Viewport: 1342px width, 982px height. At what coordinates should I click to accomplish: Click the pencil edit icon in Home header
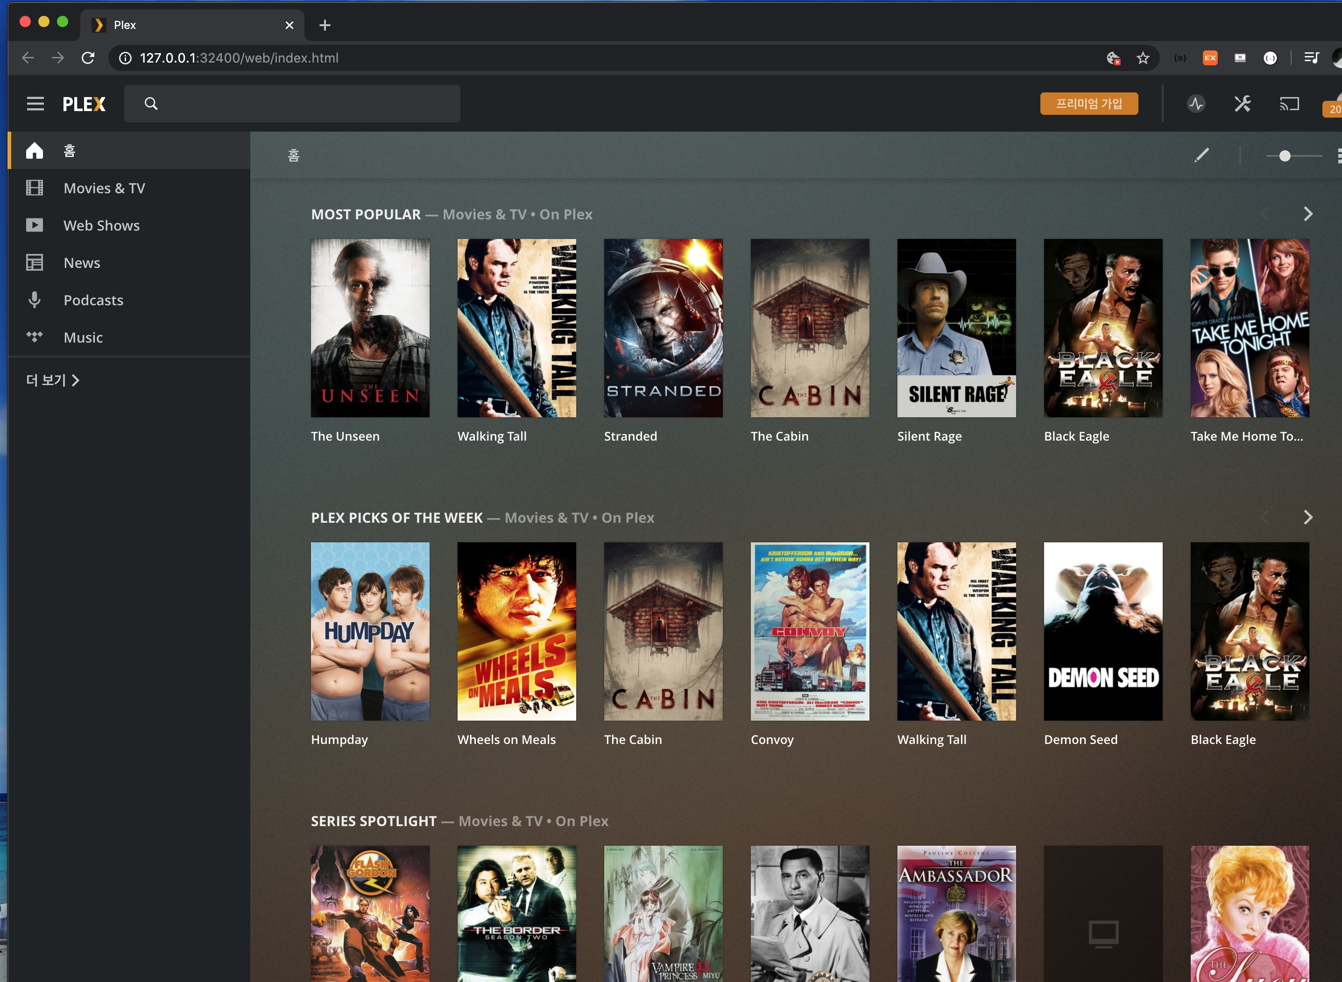[x=1201, y=155]
